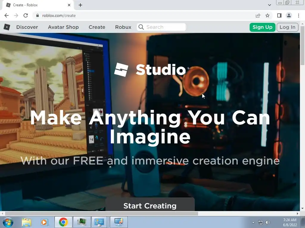
Task: Click the search magnifier icon
Action: tap(141, 27)
